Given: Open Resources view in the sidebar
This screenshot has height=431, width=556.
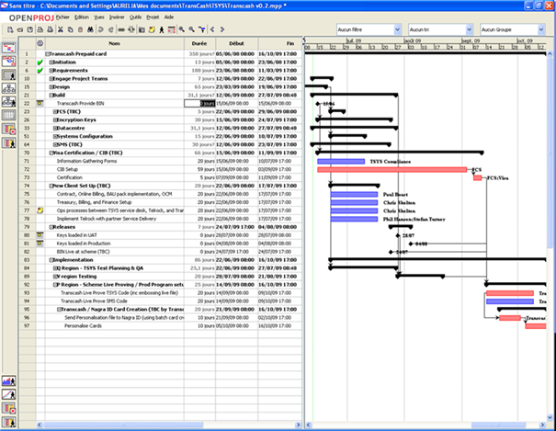Looking at the screenshot, I should click(9, 74).
